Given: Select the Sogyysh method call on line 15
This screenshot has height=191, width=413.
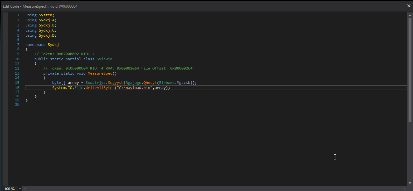Looking at the screenshot, I should (115, 82).
